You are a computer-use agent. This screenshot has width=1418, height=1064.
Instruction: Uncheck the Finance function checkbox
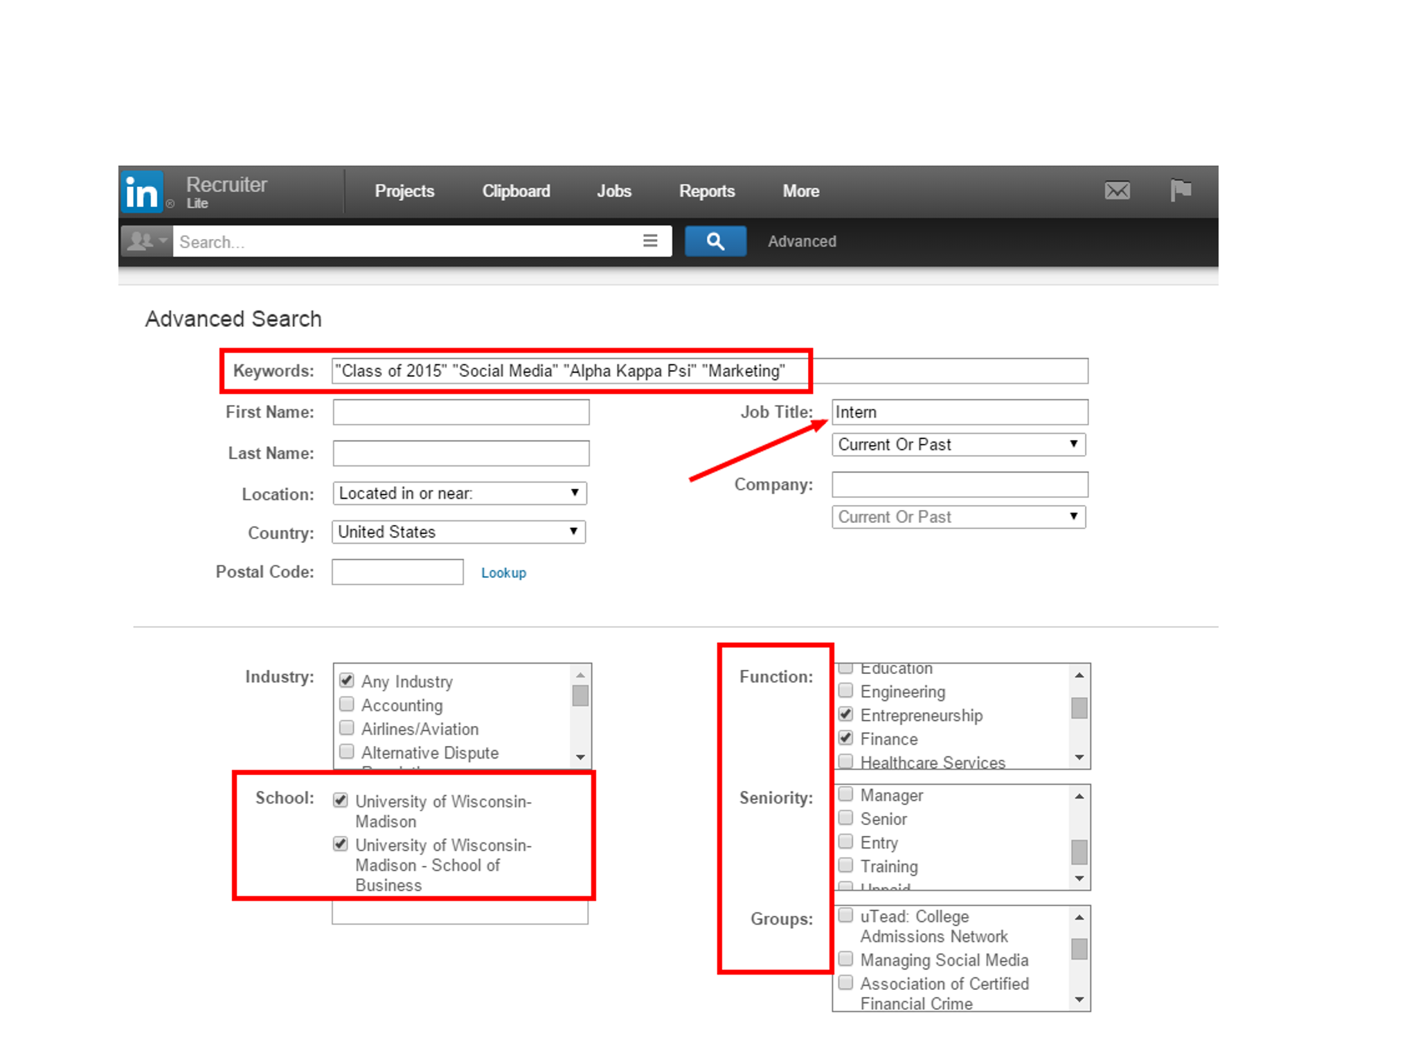845,738
